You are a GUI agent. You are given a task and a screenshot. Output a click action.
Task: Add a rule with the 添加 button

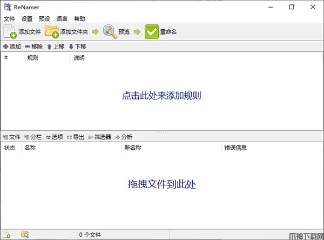(x=12, y=46)
